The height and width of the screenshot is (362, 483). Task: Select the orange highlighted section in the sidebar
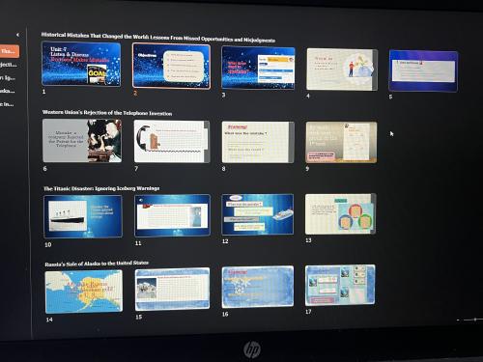(9, 51)
